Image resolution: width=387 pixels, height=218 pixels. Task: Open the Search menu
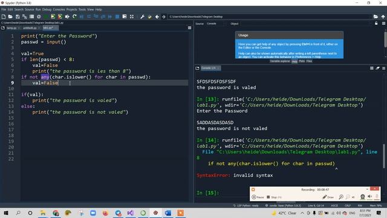pos(19,10)
